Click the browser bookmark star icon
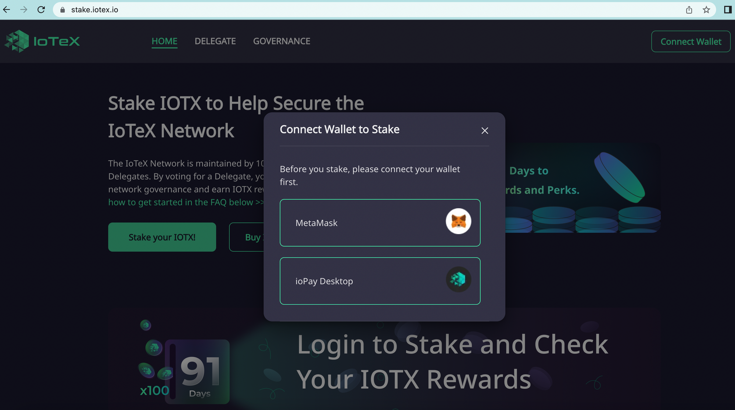 pos(706,9)
